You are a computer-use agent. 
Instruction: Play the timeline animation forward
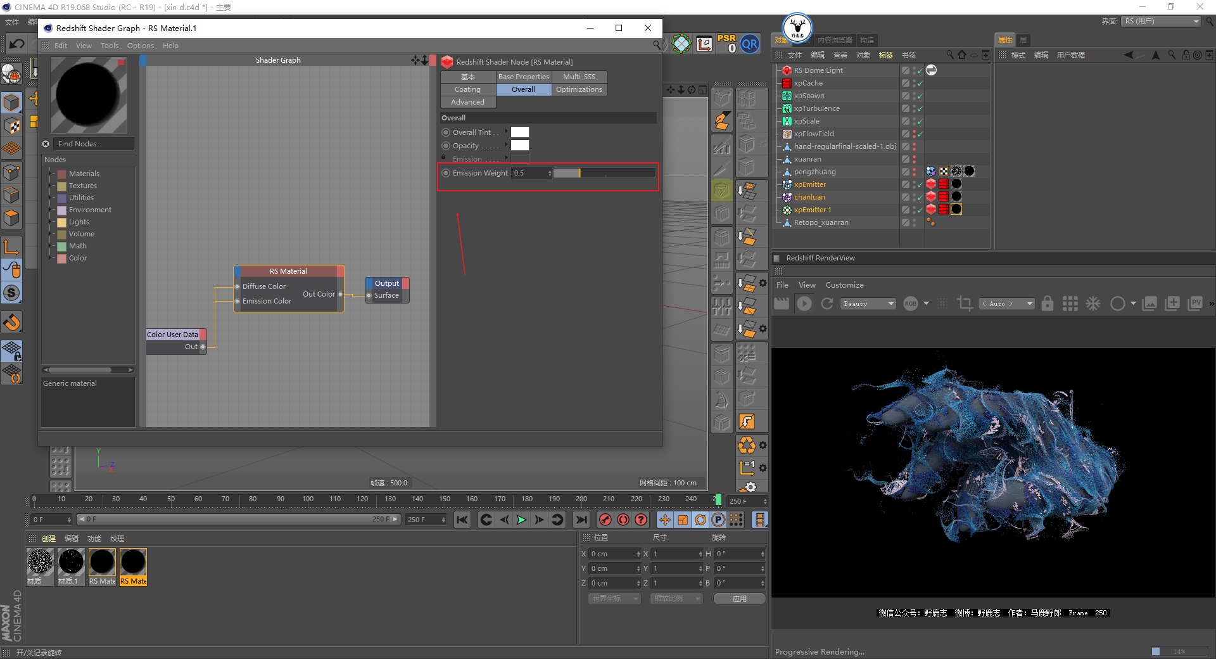(521, 520)
